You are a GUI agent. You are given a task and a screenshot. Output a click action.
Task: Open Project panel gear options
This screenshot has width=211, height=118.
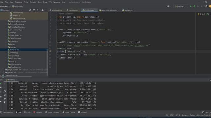43,10
